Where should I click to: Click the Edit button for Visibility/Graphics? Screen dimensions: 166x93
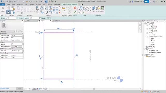tap(17, 47)
